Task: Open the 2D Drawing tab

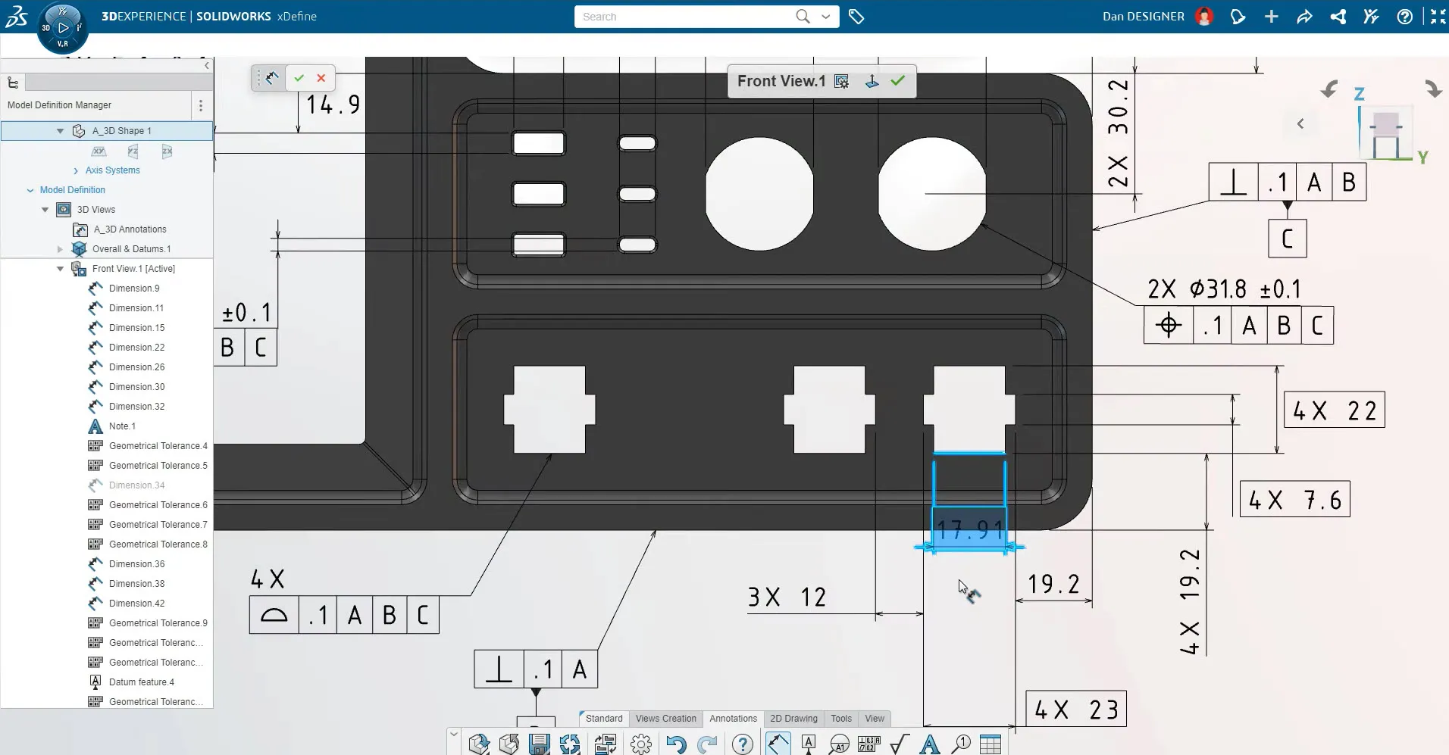Action: [x=793, y=719]
